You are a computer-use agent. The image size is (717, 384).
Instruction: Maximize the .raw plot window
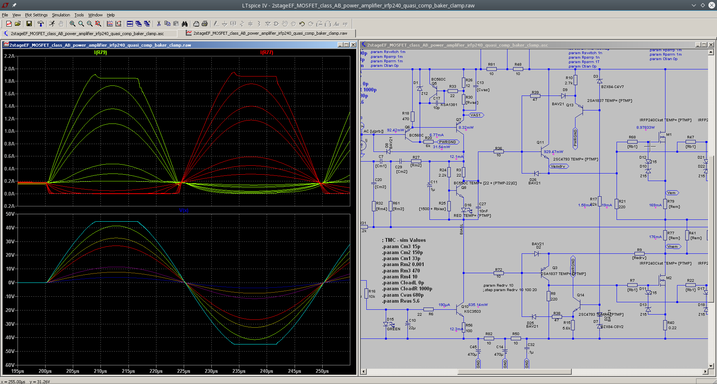pyautogui.click(x=347, y=45)
